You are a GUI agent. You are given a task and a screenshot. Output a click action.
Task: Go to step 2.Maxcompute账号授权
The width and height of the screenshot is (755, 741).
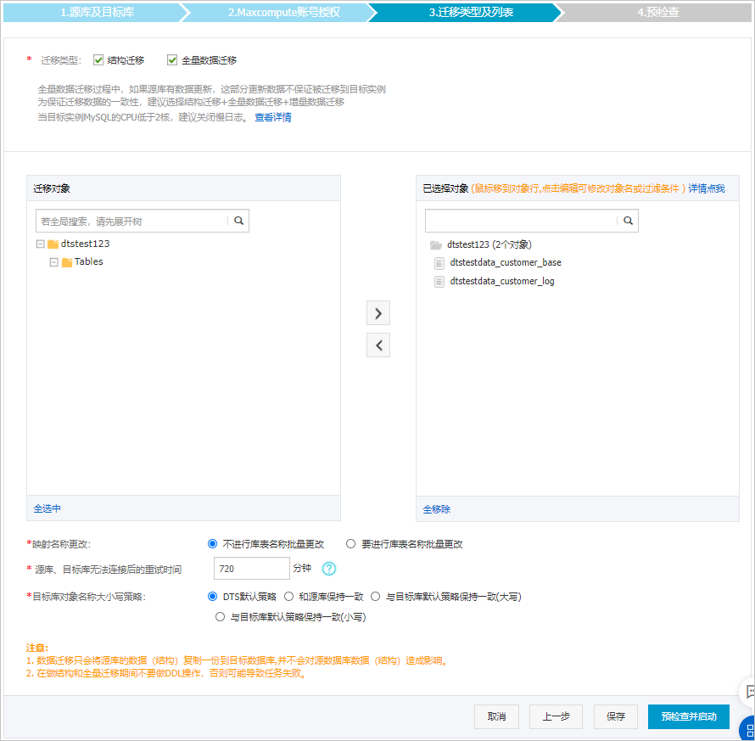(284, 13)
